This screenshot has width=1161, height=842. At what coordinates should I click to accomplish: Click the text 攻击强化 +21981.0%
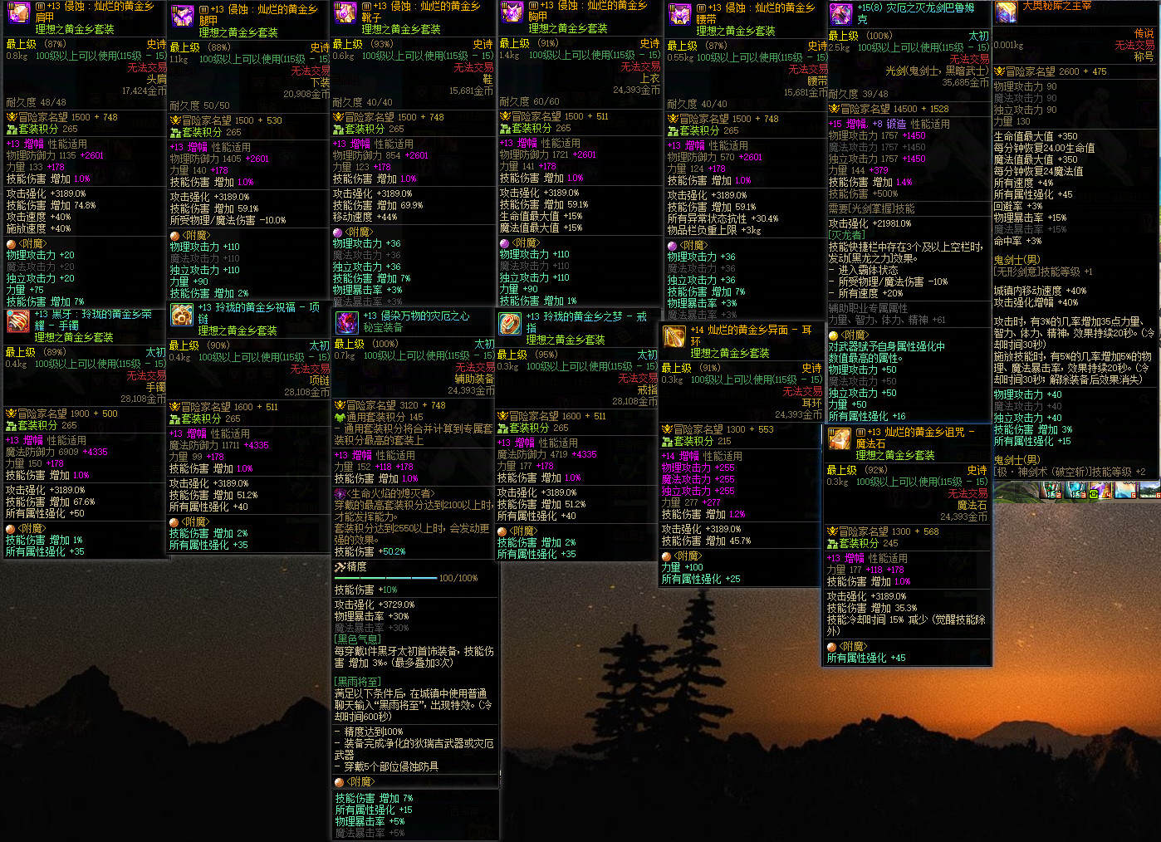pos(870,223)
